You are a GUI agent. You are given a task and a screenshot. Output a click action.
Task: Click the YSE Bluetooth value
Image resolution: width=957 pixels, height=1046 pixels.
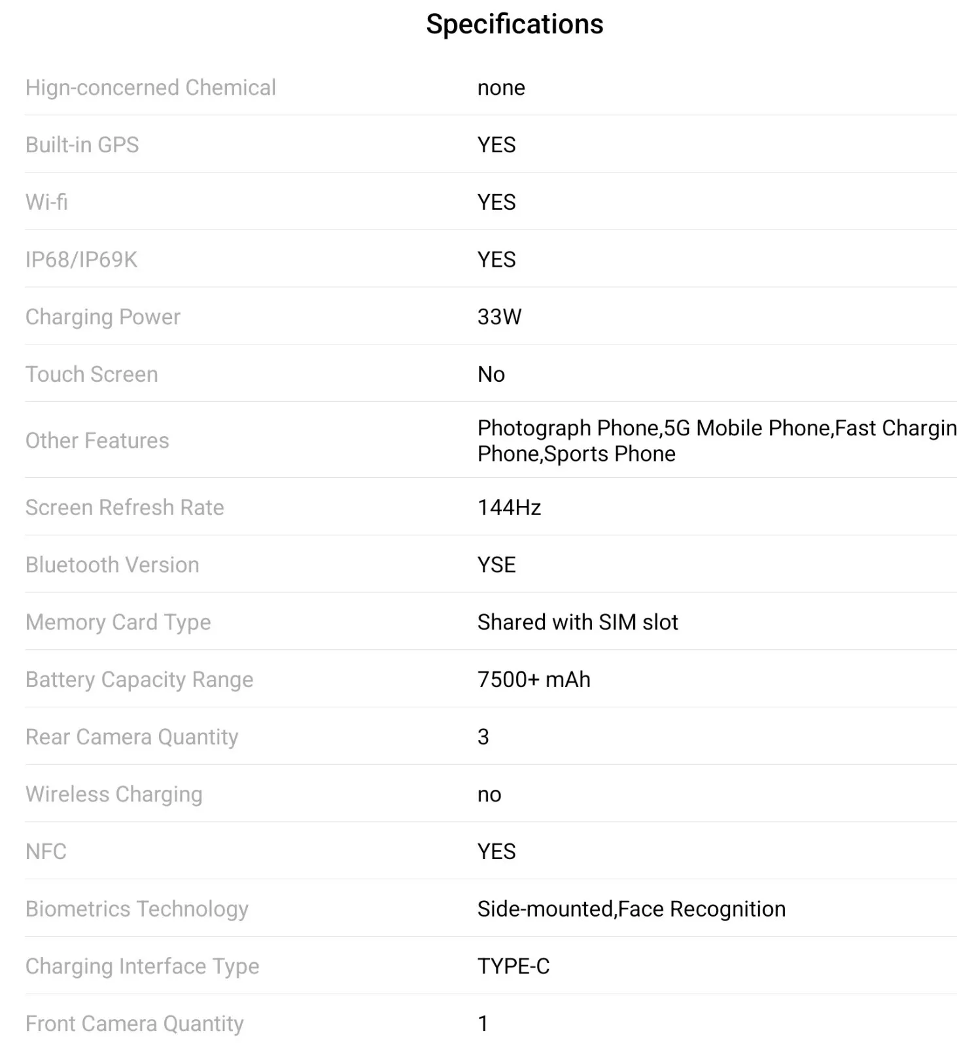pyautogui.click(x=496, y=565)
